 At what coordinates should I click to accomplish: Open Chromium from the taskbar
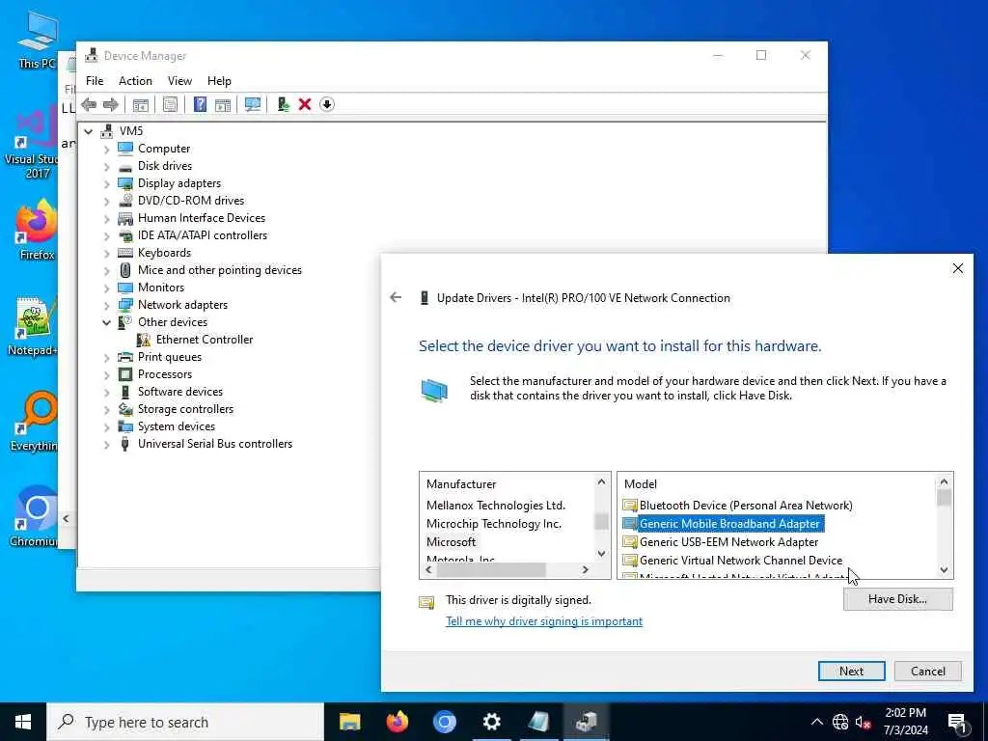(x=444, y=722)
